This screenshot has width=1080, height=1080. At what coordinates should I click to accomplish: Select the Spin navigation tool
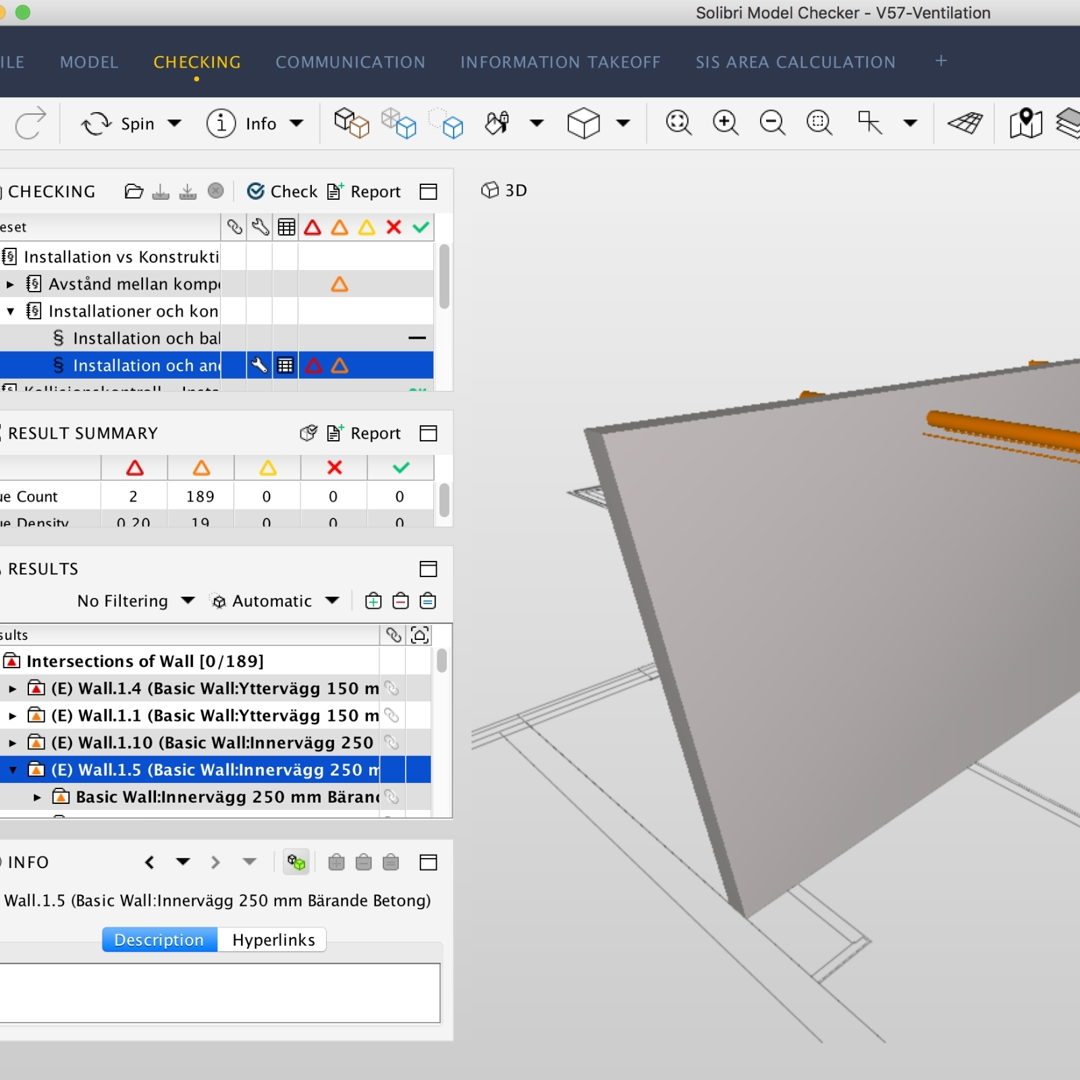pos(117,124)
